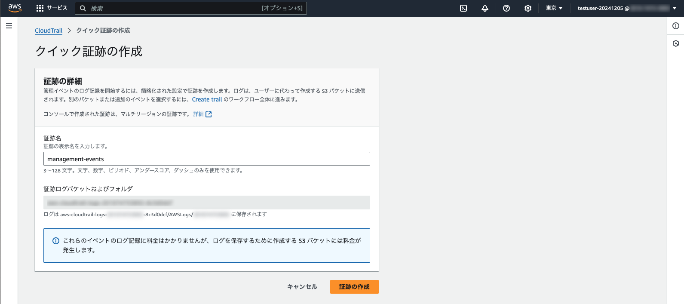Click the external link icon beside 詳細
The image size is (684, 304).
click(209, 114)
